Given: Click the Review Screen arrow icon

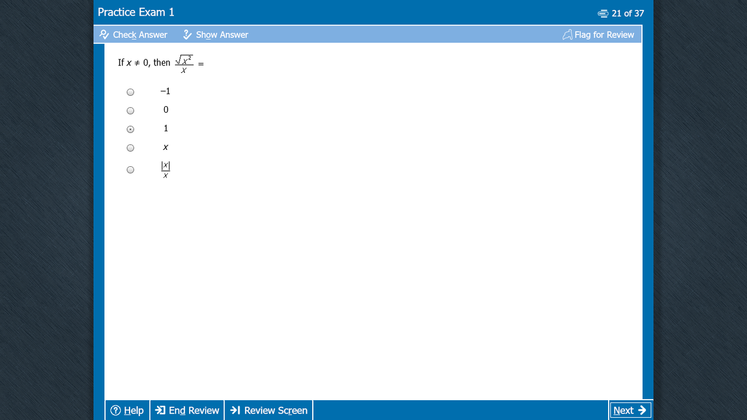Looking at the screenshot, I should pos(235,410).
